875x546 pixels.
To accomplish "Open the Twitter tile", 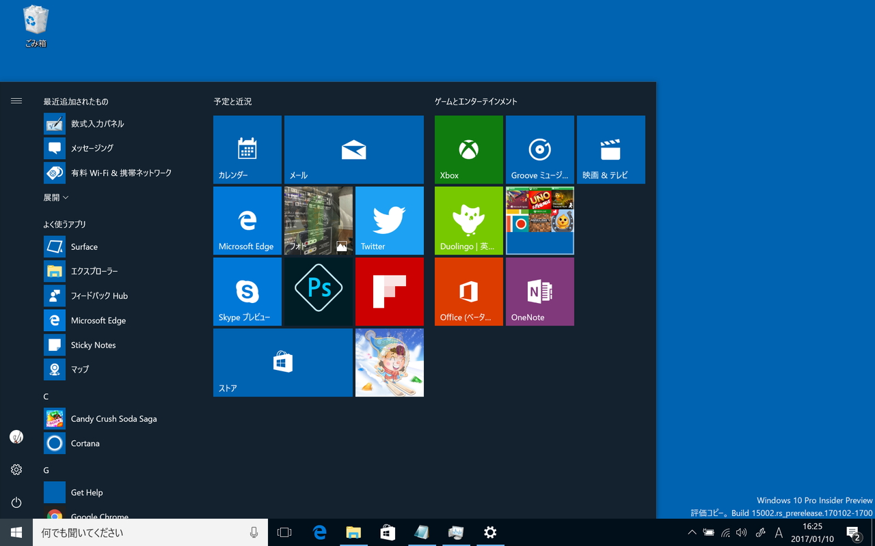I will pos(390,220).
